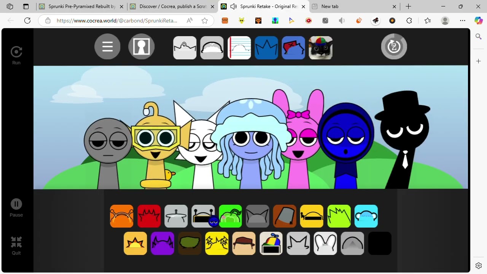Pick the yellow tile black visor icon

312,217
